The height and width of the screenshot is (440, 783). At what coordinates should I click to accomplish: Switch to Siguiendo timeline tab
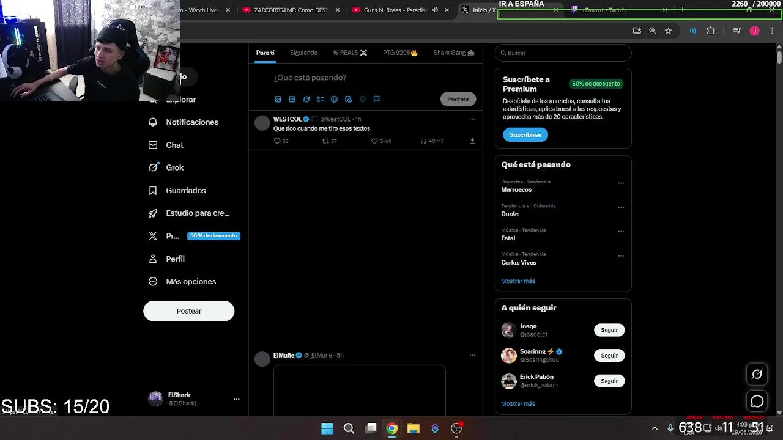(x=303, y=53)
